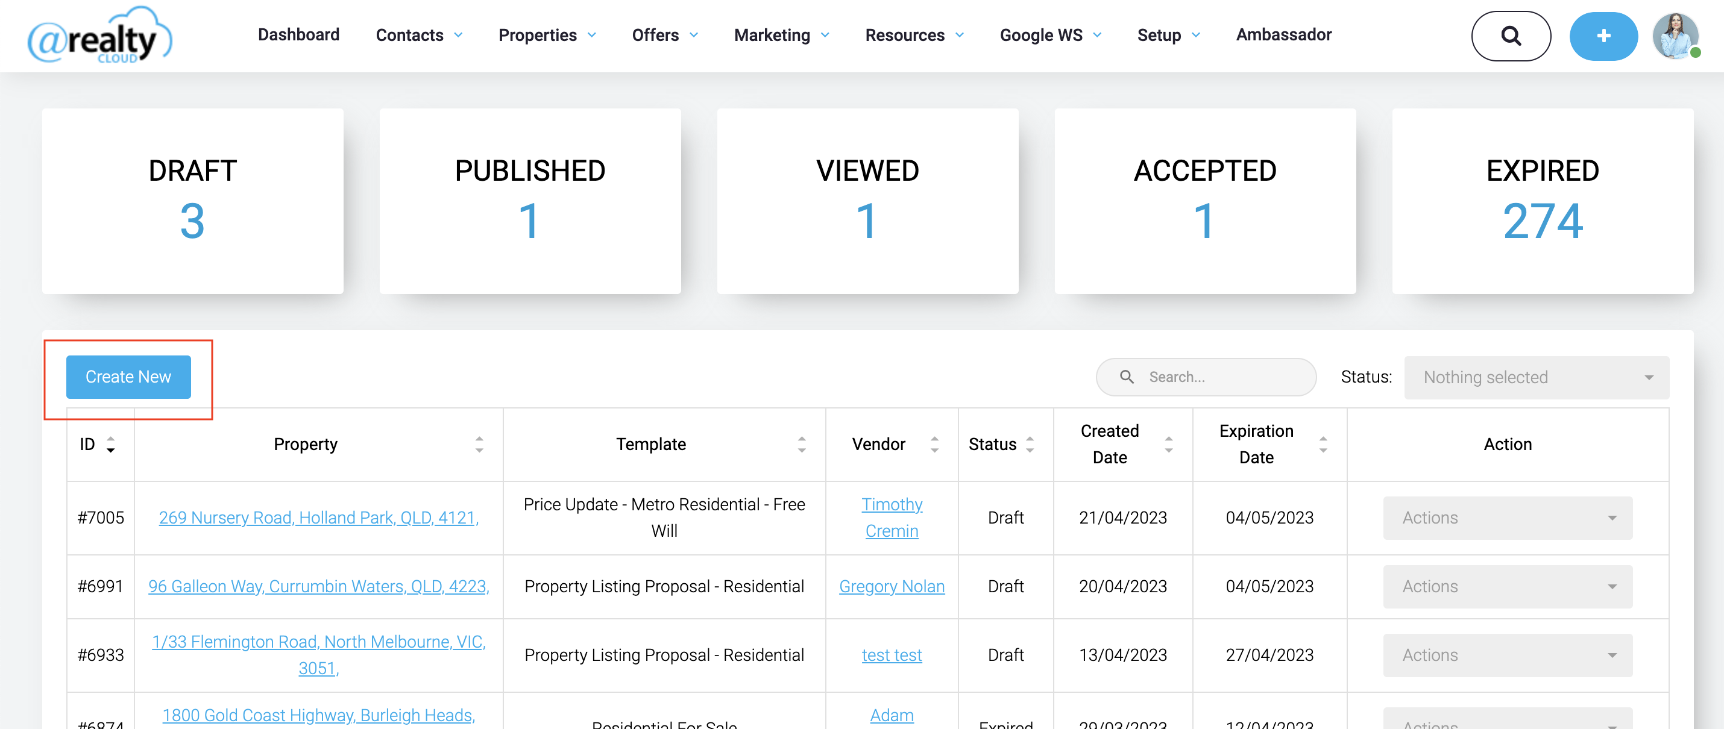Click into the proposals Search field
1724x729 pixels.
[x=1218, y=377]
